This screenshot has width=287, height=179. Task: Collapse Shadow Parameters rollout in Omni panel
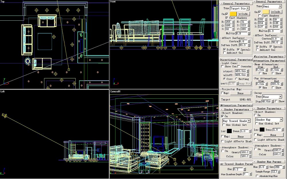(x=269, y=108)
